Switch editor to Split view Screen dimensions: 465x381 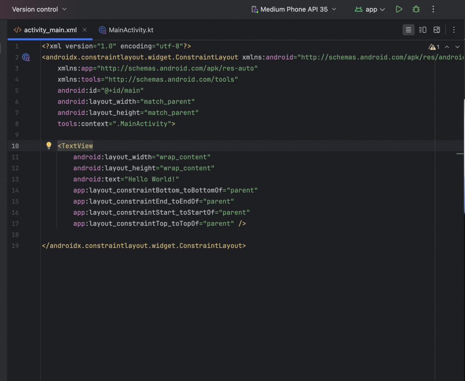[x=422, y=30]
